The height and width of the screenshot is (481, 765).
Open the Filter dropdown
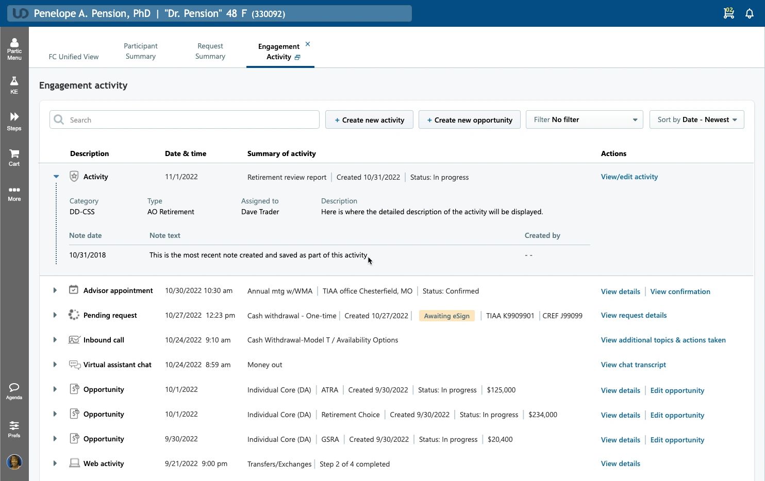[584, 119]
